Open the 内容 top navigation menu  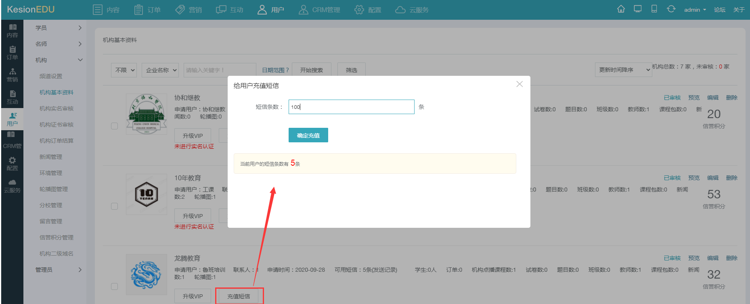(106, 10)
